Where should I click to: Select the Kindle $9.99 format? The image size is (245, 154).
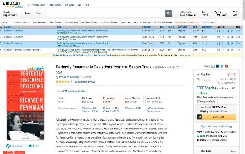[x=67, y=100]
